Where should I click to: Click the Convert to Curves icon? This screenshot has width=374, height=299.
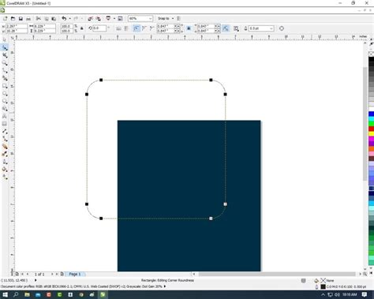tap(282, 28)
